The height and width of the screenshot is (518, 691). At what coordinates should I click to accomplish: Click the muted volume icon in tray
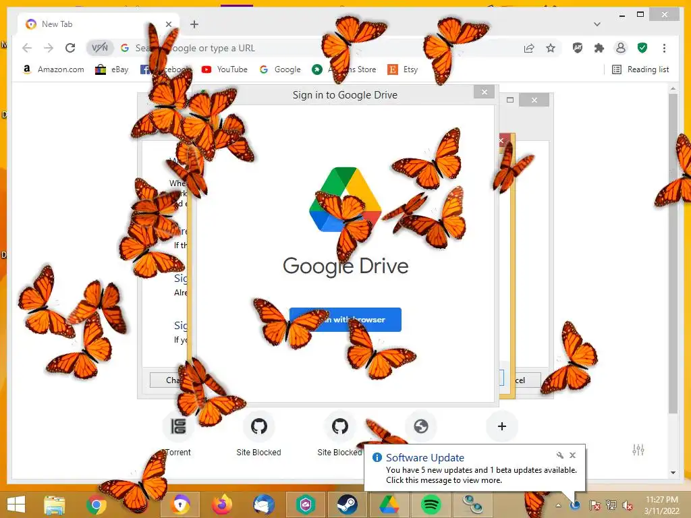[627, 505]
